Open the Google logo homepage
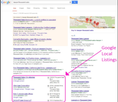Screen dimensions: 118x102 click(6, 2)
